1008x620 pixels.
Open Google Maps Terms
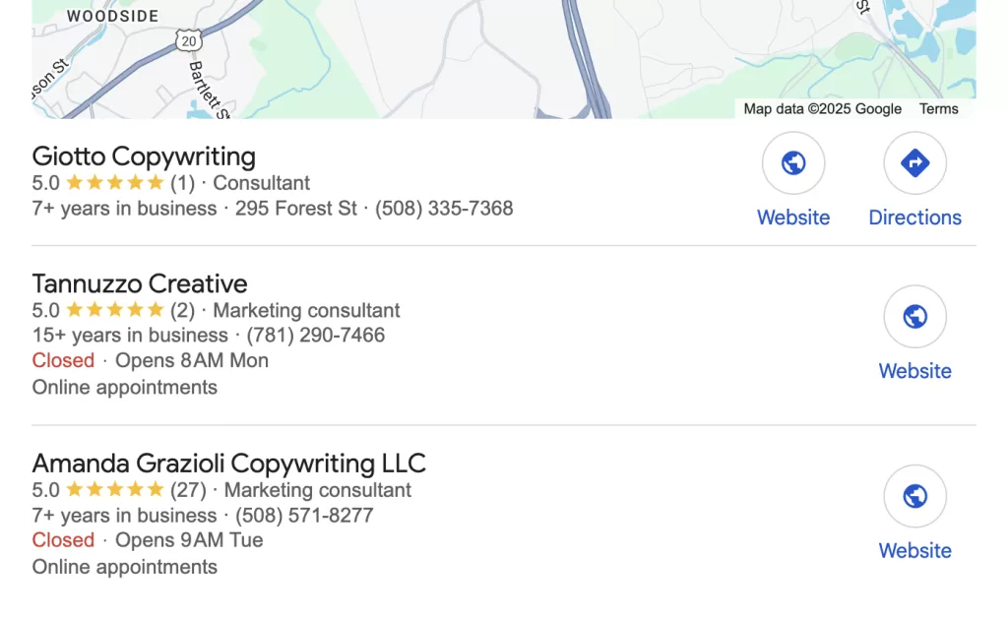(x=938, y=108)
